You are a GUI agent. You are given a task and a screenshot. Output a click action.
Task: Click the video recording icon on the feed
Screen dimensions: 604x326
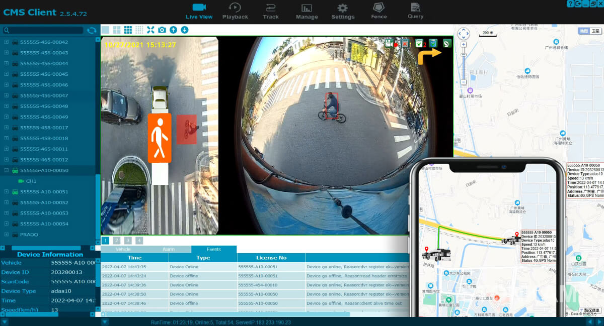(389, 44)
